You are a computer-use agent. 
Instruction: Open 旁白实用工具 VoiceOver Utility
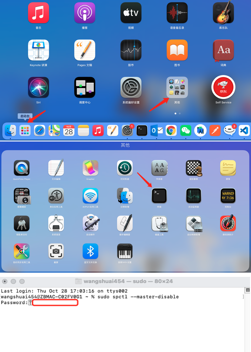(56, 196)
